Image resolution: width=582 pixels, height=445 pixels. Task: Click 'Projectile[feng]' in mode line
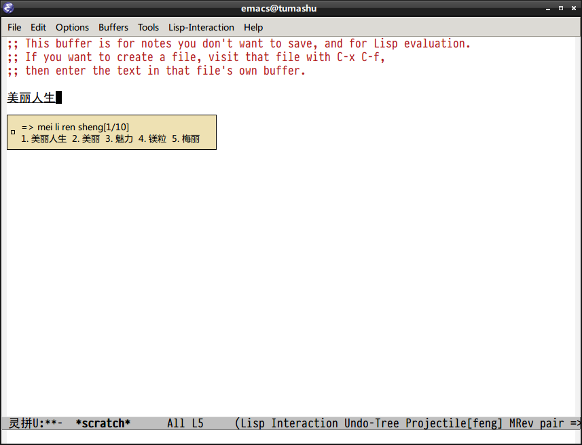tap(454, 423)
